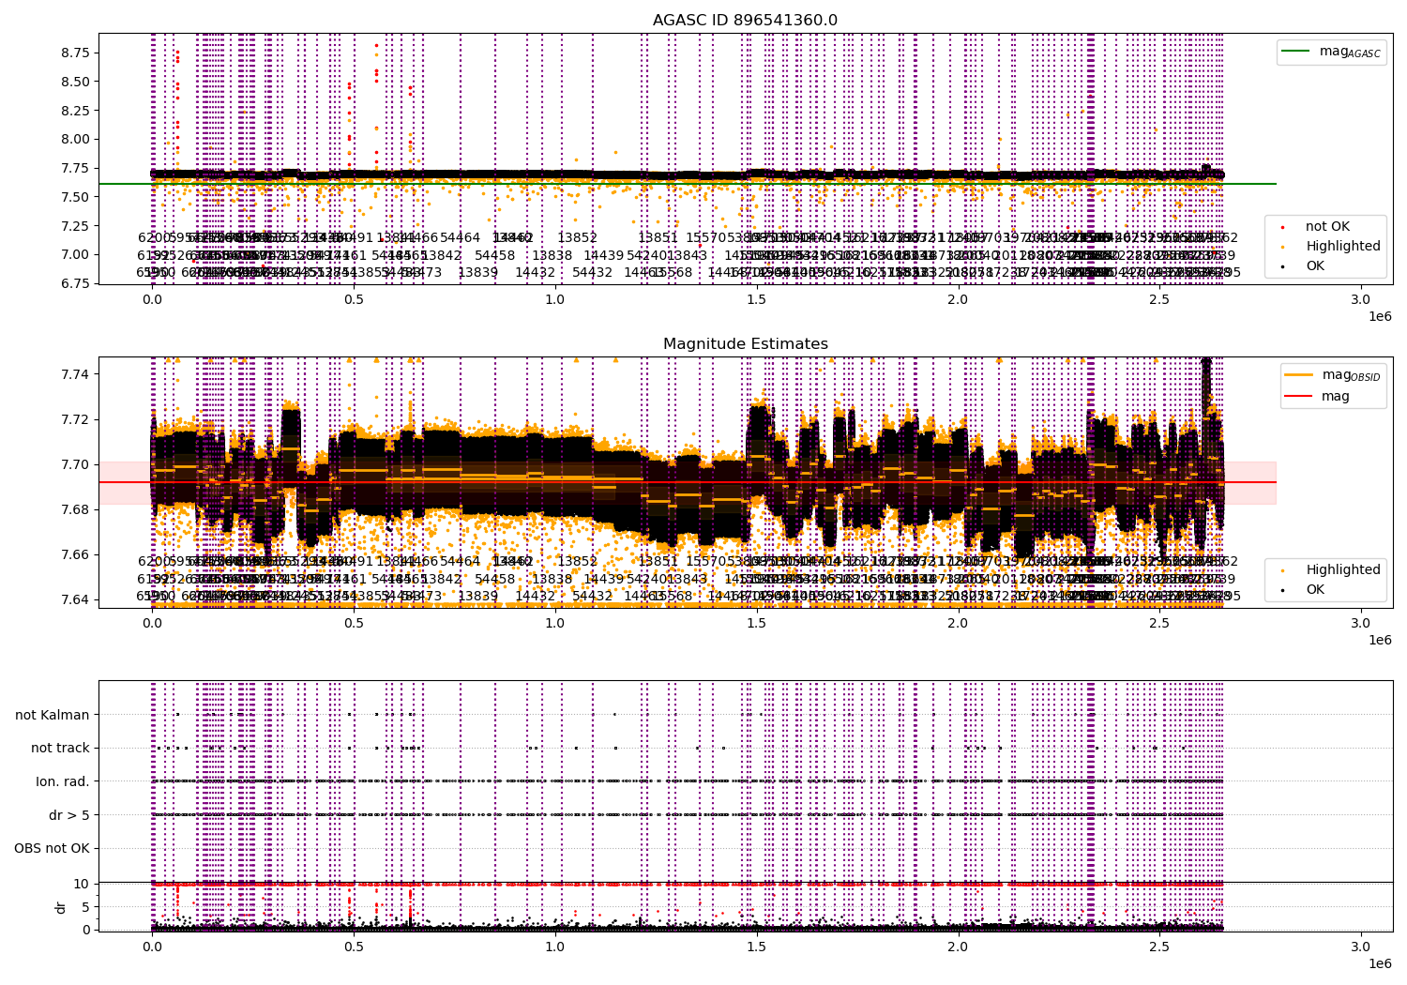
Task: Click the y-axis tick "8.25"
Action: [x=75, y=110]
